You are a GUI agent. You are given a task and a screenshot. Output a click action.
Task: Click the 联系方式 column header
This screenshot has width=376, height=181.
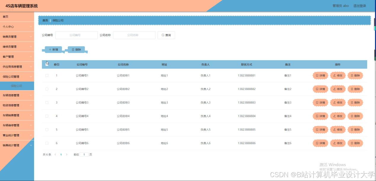(247, 64)
